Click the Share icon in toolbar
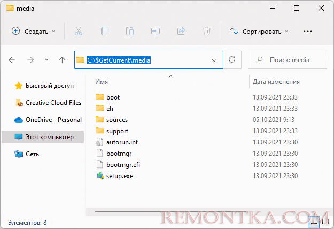The image size is (334, 229). (x=181, y=32)
